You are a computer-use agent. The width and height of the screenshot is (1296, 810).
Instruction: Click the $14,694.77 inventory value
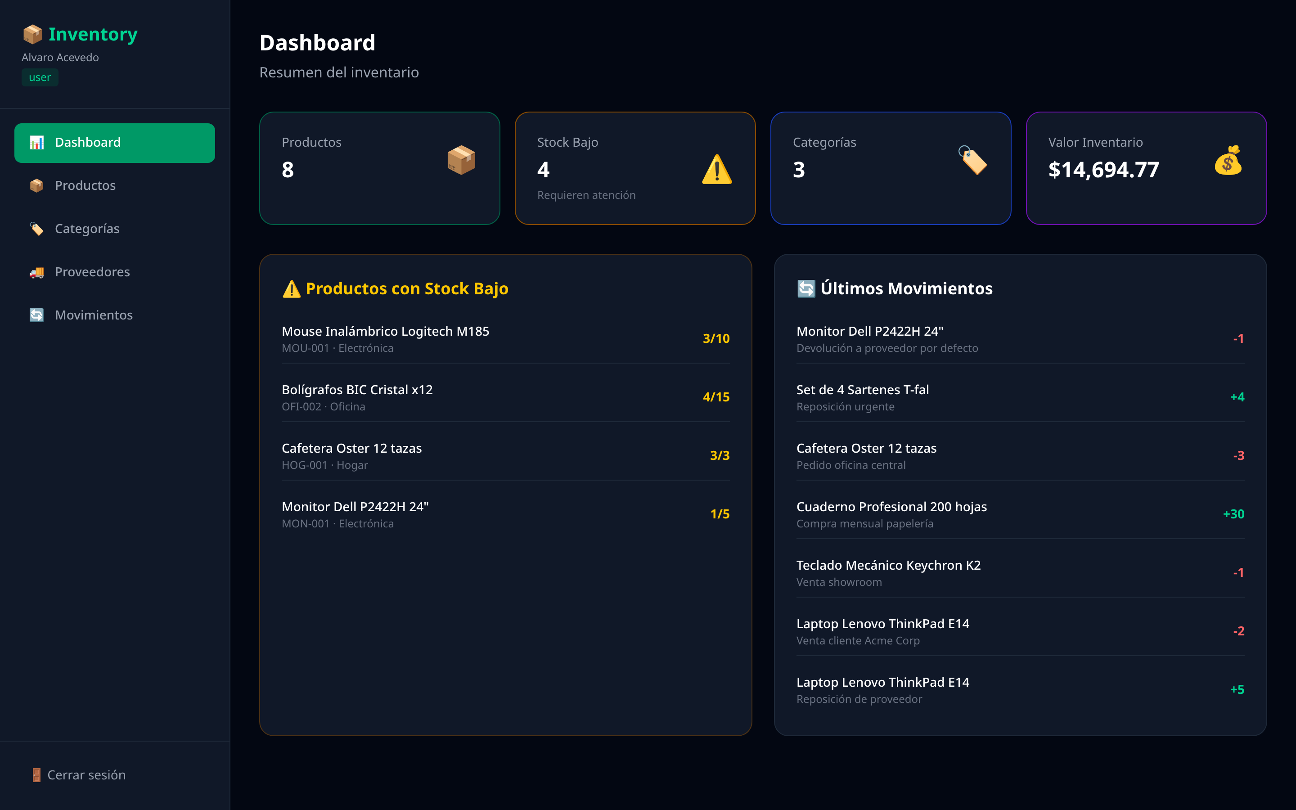[1104, 170]
